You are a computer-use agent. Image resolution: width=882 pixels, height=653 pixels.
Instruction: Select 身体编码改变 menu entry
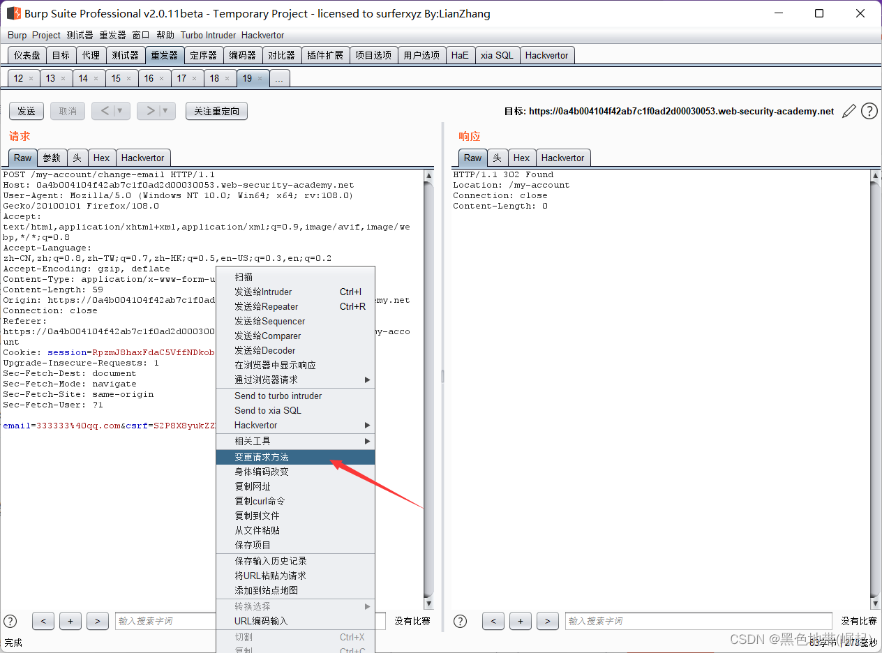[295, 472]
